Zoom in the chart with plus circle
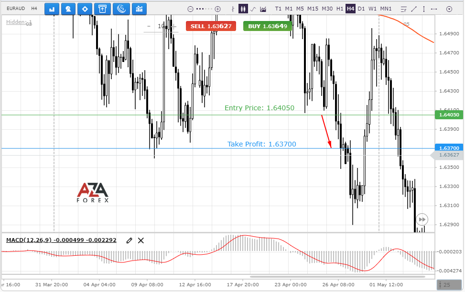This screenshot has height=292, width=465. pyautogui.click(x=217, y=9)
